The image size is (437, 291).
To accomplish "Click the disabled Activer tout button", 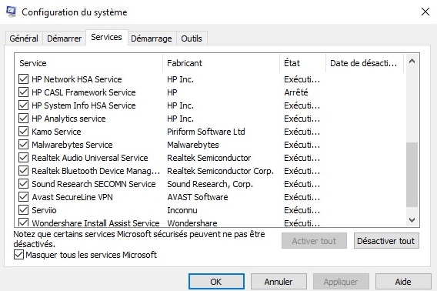I will click(314, 241).
